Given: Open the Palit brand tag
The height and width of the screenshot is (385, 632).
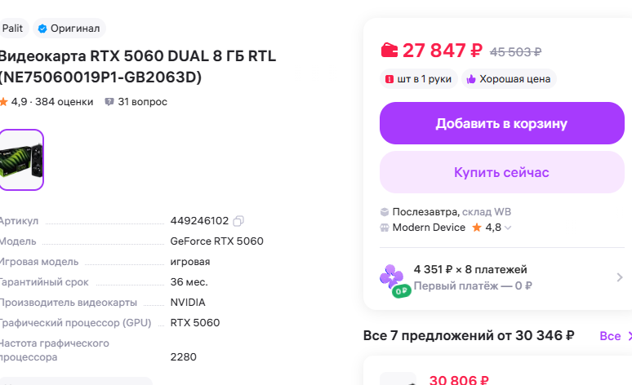Looking at the screenshot, I should click(12, 29).
